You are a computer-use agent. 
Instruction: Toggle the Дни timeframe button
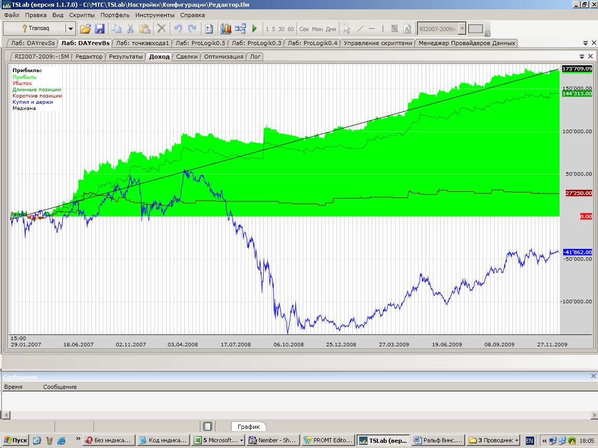[x=331, y=29]
